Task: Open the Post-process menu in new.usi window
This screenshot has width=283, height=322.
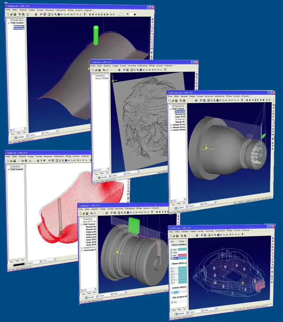Action: coord(132,66)
